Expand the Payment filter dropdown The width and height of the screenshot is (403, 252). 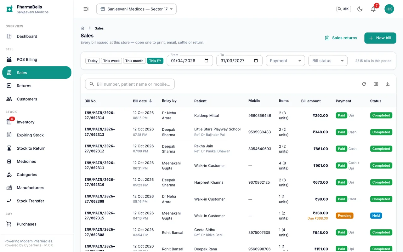[x=285, y=61]
